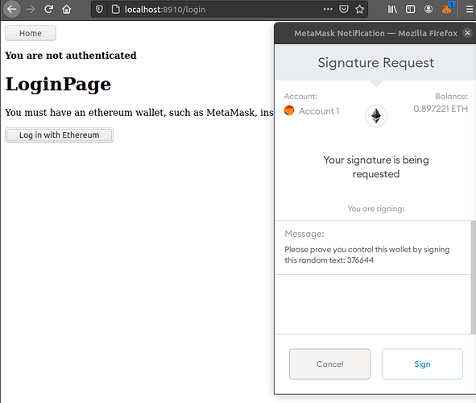Save page to Pocket icon
The image size is (476, 403).
[x=344, y=10]
